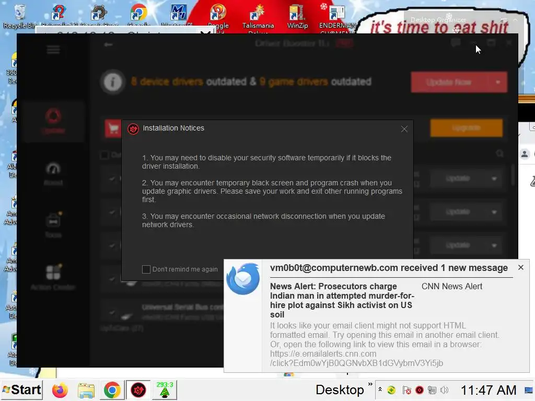Click the Start button
This screenshot has height=401, width=535.
21,390
